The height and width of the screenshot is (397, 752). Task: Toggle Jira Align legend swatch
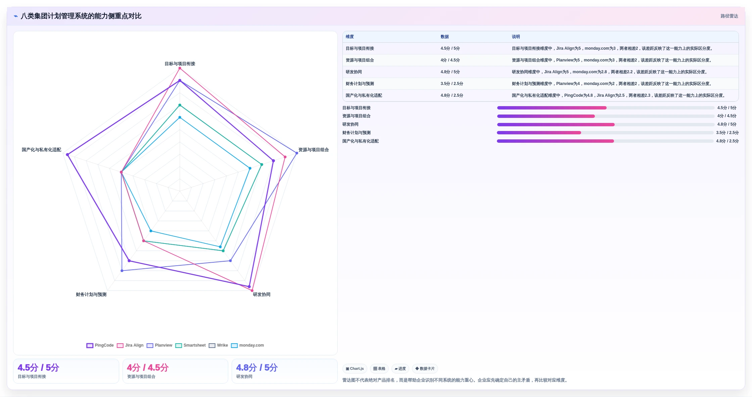[x=120, y=345]
